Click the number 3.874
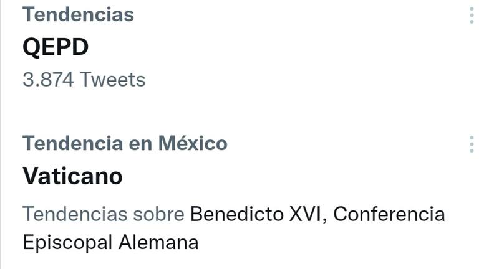Viewport: 499px width, 269px height. 49,80
